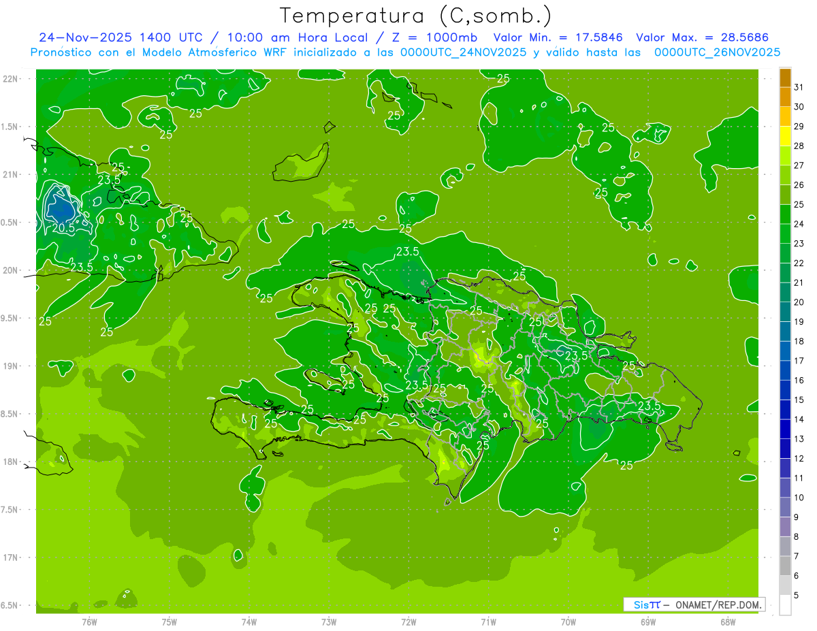Viewport: 817px width, 631px height.
Task: Pick the green legend swatch between 23 and 24
Action: coord(785,234)
